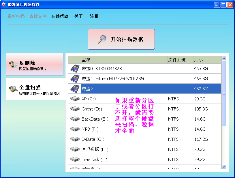This screenshot has width=235, height=178.
Task: Close the 超强照片恢复软件 window
Action: pos(230,5)
